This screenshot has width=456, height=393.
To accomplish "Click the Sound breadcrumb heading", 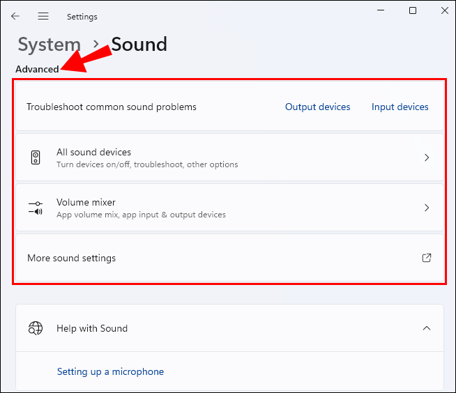I will (x=139, y=45).
